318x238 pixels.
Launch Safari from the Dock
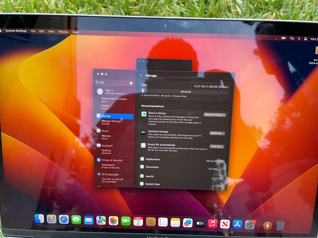click(x=64, y=219)
